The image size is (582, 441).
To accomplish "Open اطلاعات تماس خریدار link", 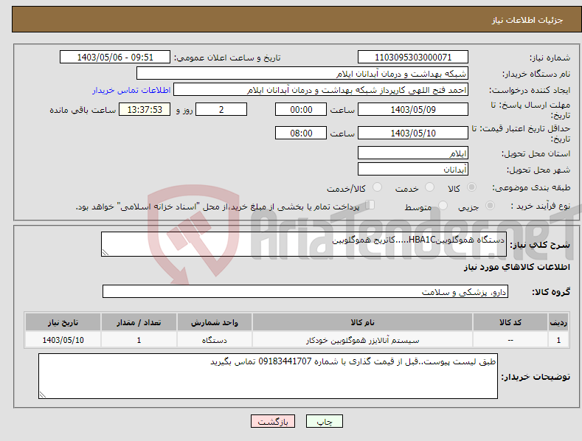I will [131, 90].
